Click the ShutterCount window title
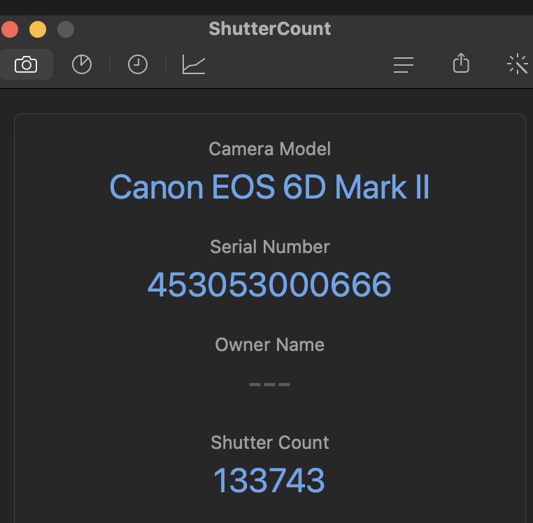Image resolution: width=533 pixels, height=523 pixels. pos(270,29)
